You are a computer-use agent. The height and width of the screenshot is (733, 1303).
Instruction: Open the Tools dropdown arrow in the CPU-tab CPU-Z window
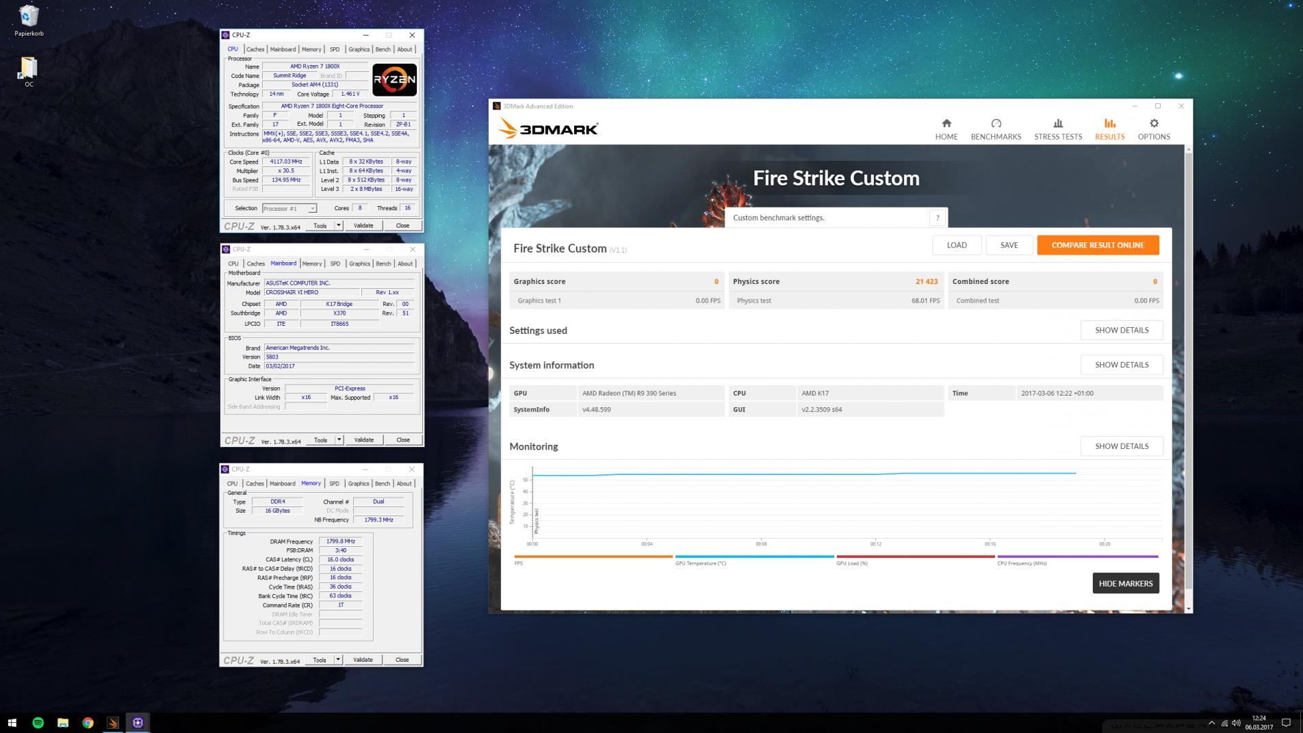[x=338, y=225]
